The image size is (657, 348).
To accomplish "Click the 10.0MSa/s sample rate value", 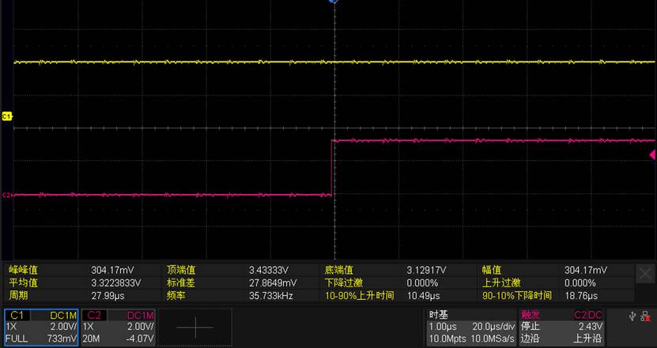I will click(x=493, y=339).
